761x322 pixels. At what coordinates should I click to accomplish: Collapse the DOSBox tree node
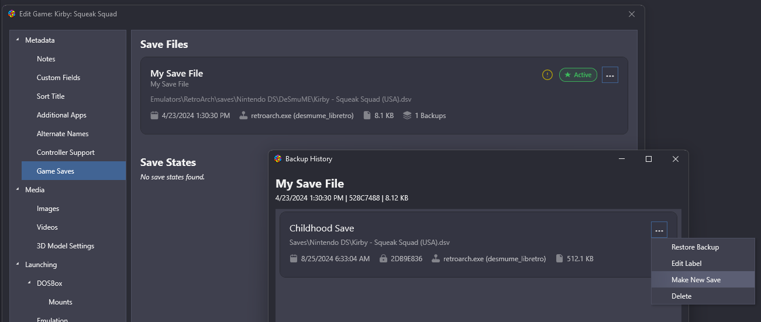[x=29, y=283]
